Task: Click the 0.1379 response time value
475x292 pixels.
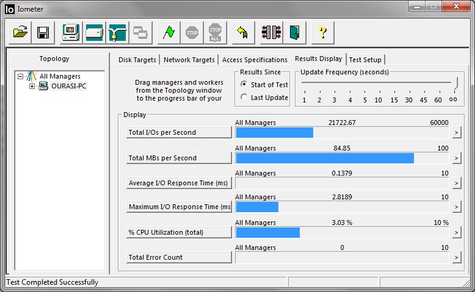Action: tap(342, 173)
